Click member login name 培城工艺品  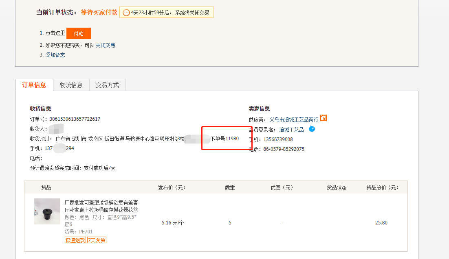(291, 130)
